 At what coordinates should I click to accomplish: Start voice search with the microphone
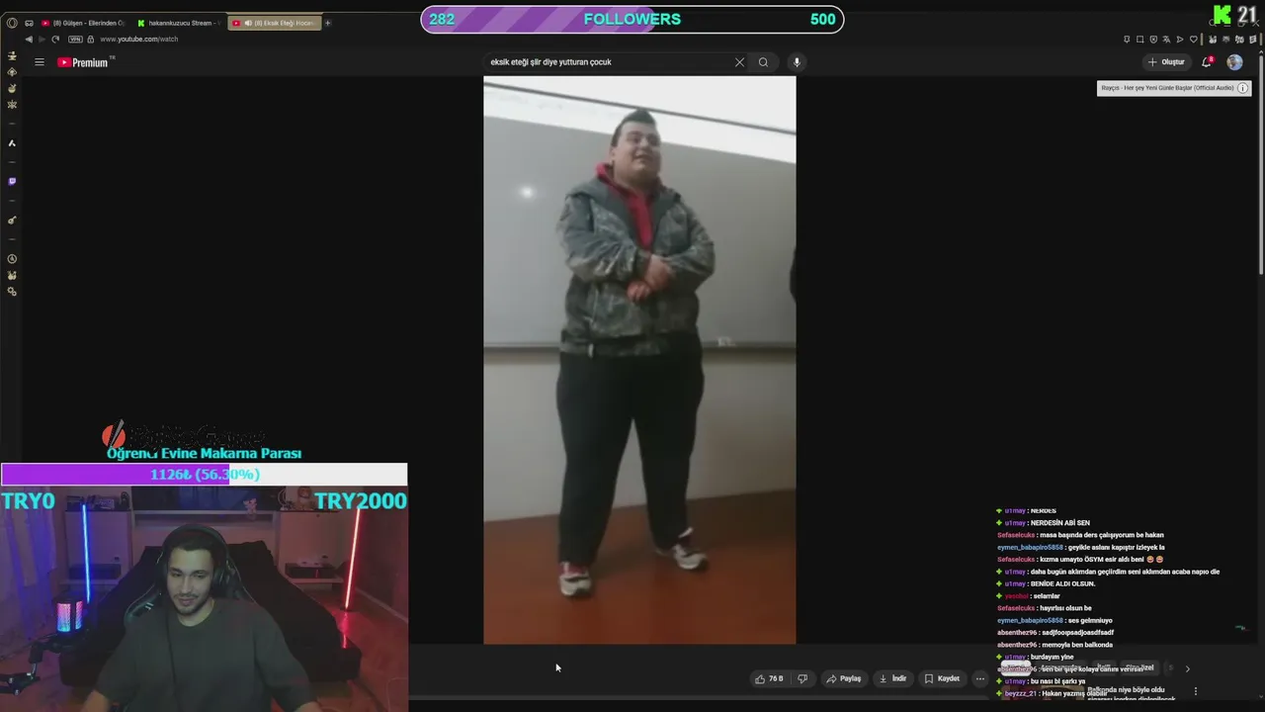click(797, 62)
